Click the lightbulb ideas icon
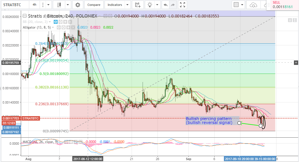This screenshot has height=162, width=299. tap(150, 5)
